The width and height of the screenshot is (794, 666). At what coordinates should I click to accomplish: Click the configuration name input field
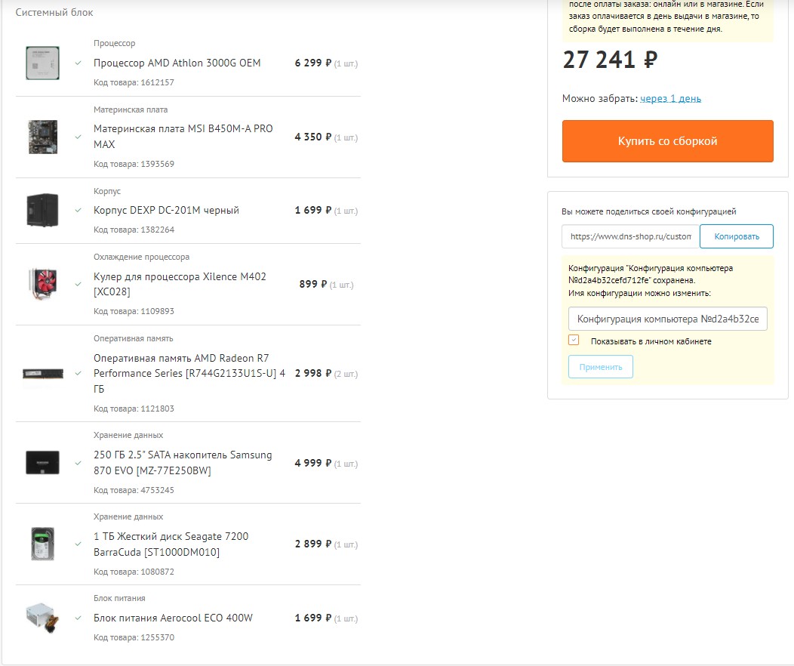667,319
